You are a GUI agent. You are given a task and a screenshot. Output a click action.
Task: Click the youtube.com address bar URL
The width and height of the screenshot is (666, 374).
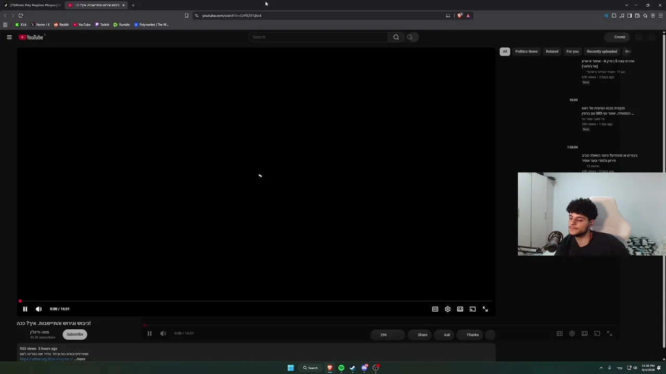click(x=232, y=16)
